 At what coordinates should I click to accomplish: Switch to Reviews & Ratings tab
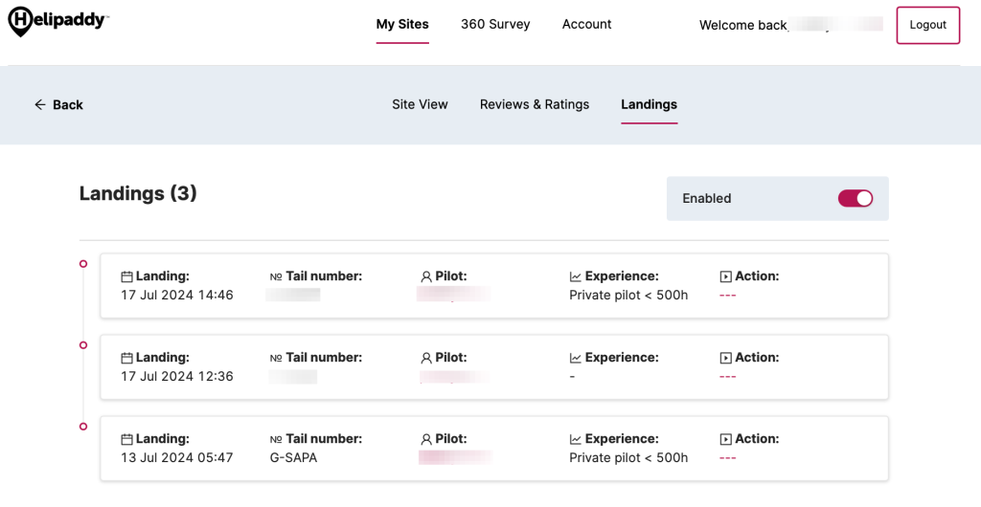click(535, 104)
